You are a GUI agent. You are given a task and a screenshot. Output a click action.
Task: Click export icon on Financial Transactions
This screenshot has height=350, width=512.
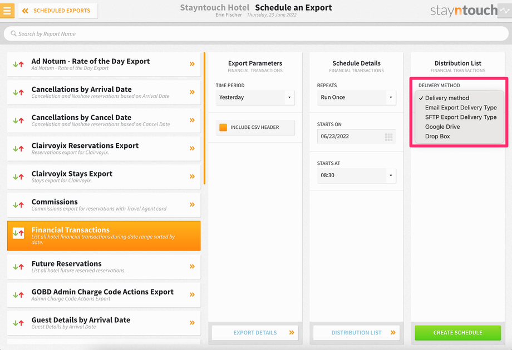pyautogui.click(x=18, y=233)
